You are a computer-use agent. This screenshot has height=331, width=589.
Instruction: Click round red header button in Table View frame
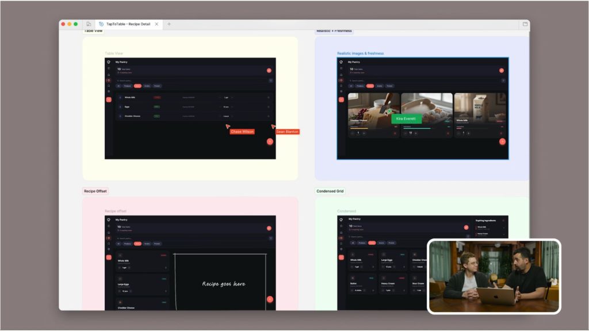[x=269, y=71]
